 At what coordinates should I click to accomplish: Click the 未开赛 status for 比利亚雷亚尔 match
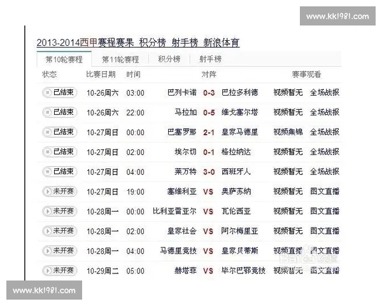pyautogui.click(x=59, y=211)
